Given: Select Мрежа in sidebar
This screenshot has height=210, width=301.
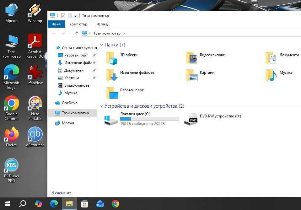Looking at the screenshot, I should 65,123.
